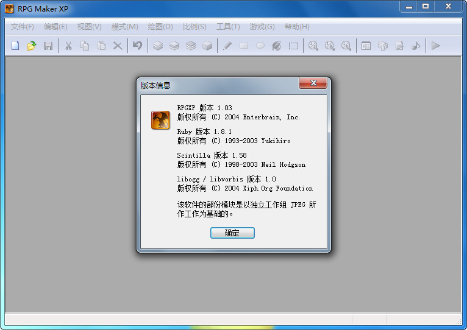Image resolution: width=467 pixels, height=330 pixels.
Task: Click the RPG Maker XP title bar icon
Action: click(x=9, y=9)
